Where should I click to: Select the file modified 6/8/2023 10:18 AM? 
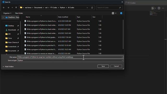click(63, 45)
